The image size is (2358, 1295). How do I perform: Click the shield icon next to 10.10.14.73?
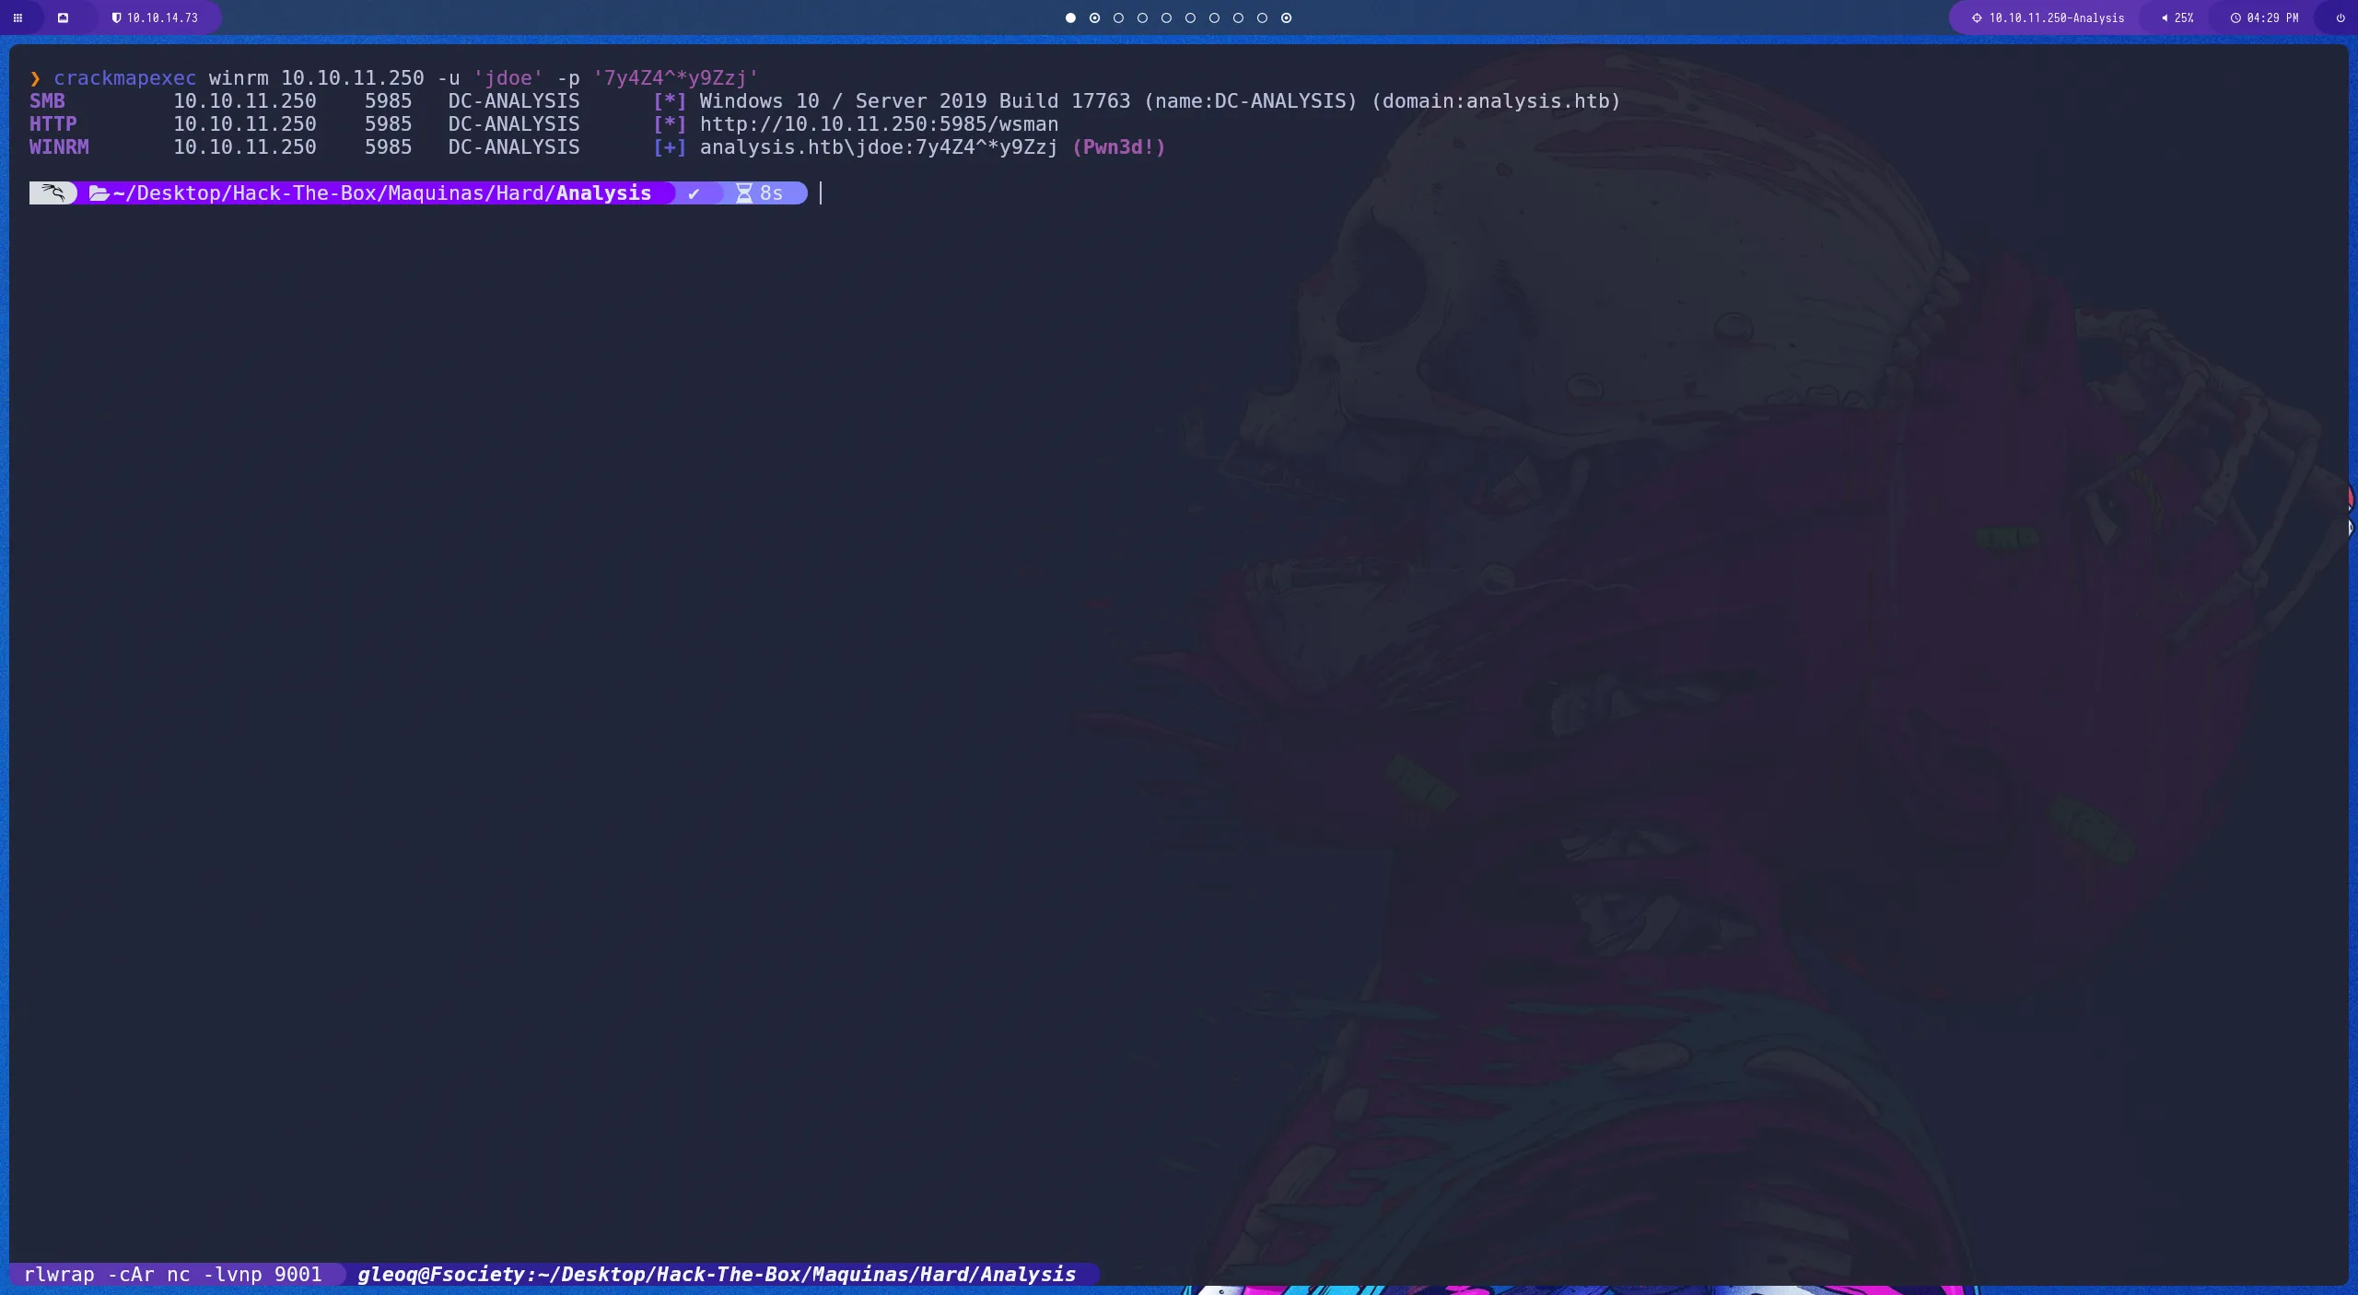tap(119, 17)
